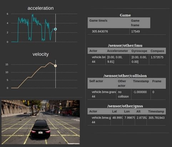Screen dimensions: 172x147
Task: Click gnss timestamp value 305.781943
Action: point(157,118)
